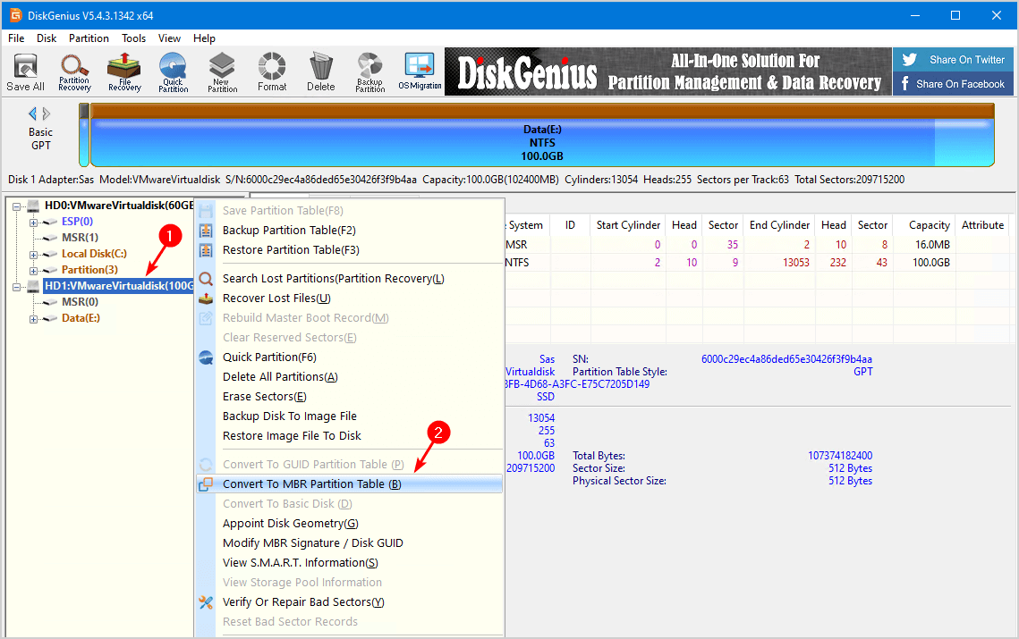Screen dimensions: 1019x639
Task: Open the Partition menu
Action: [89, 38]
